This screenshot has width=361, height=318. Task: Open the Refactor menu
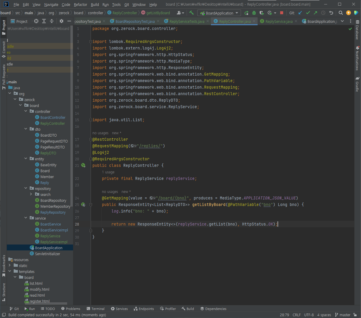81,4
